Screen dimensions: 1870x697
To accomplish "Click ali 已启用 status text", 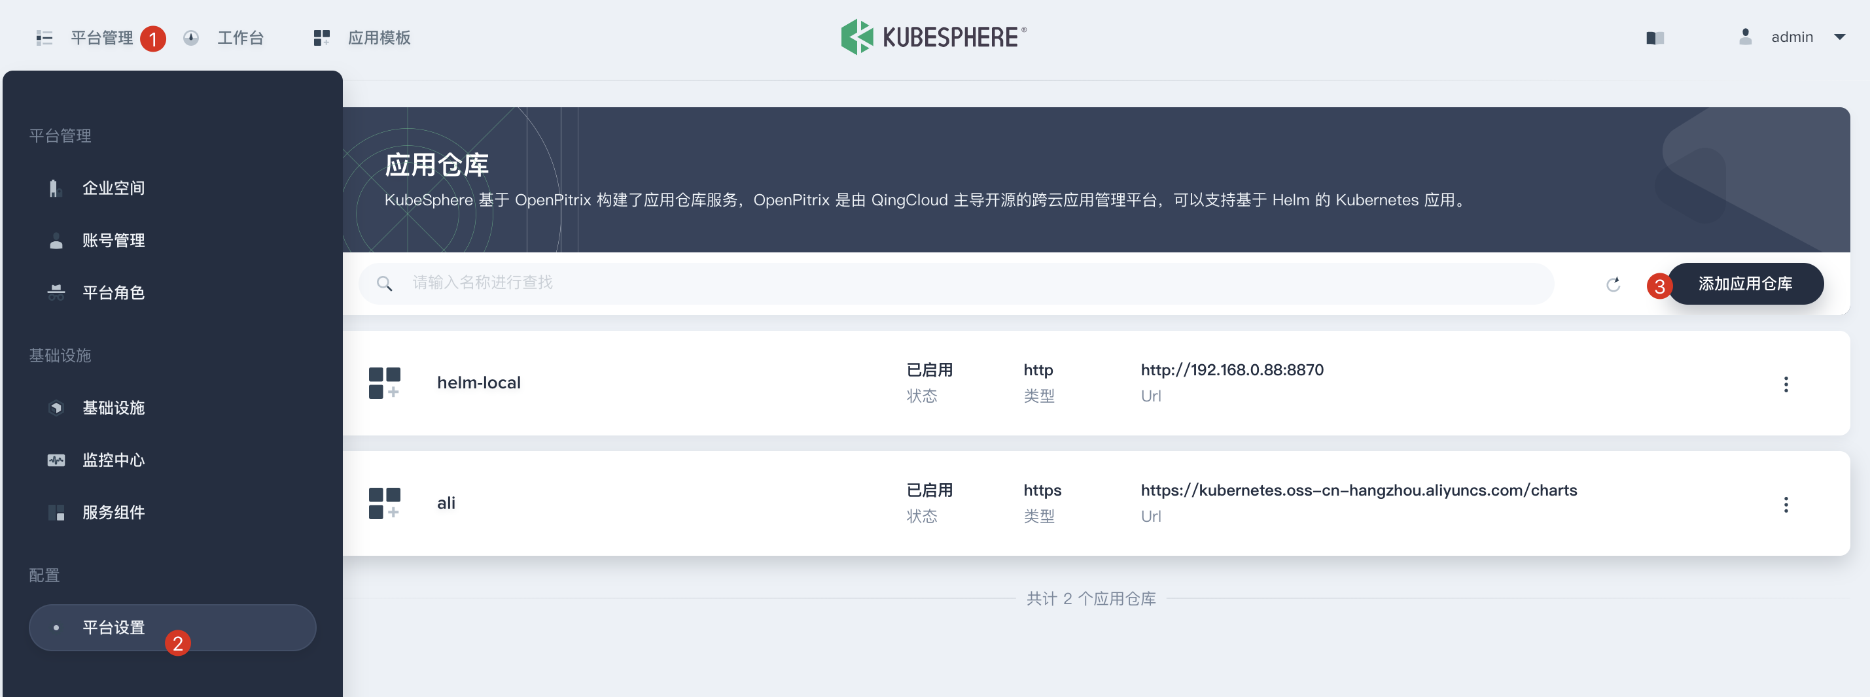I will tap(929, 490).
